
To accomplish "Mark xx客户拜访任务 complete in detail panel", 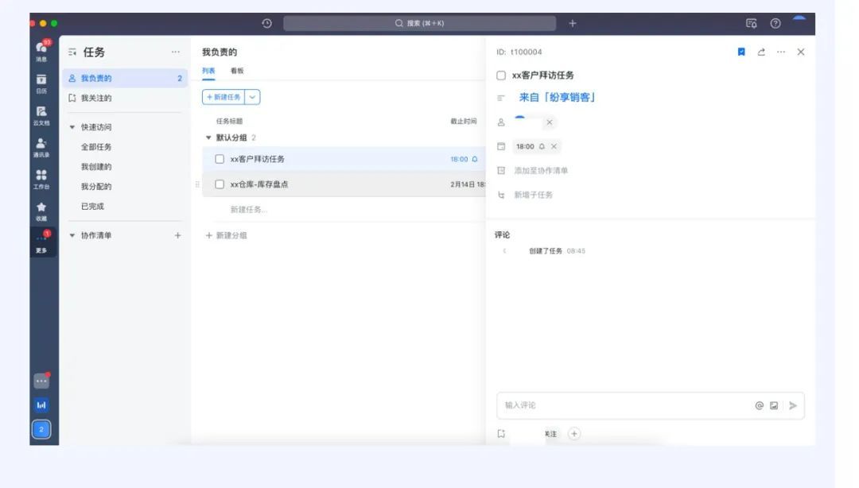I will [501, 76].
